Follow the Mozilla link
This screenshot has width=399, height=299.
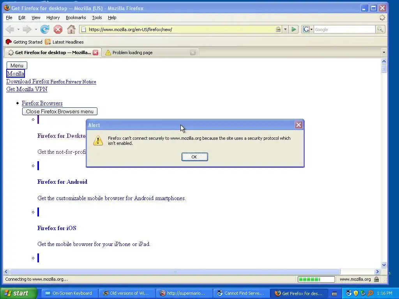[x=16, y=74]
